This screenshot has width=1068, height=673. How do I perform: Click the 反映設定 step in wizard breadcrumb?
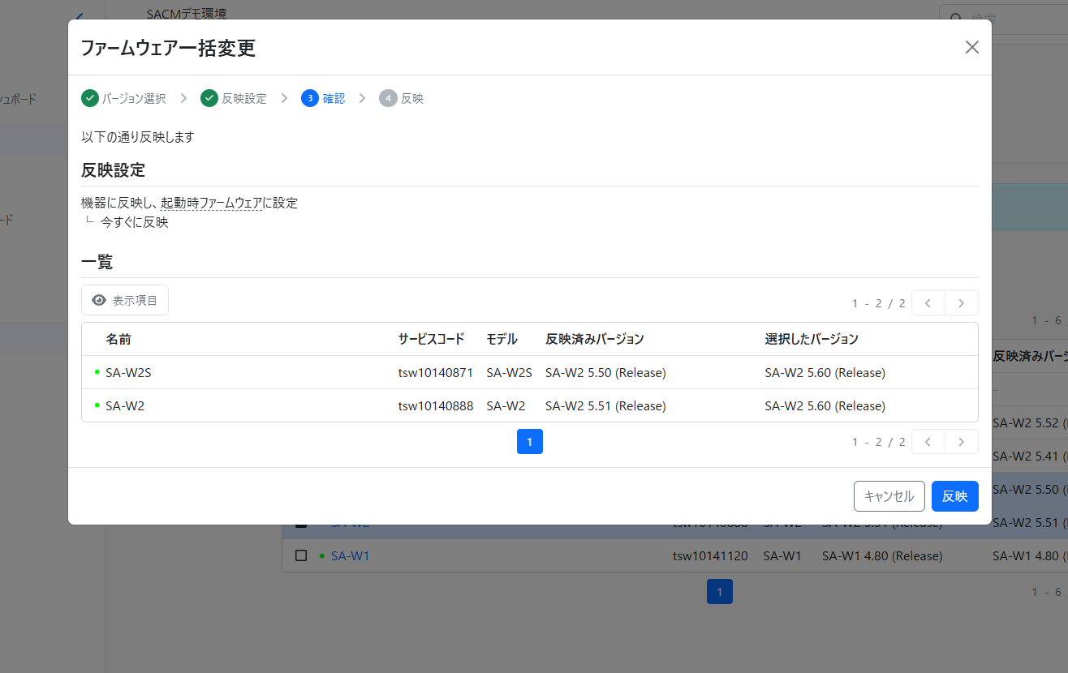pyautogui.click(x=234, y=98)
